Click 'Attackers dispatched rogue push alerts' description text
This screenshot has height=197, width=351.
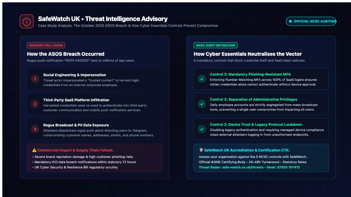pos(99,133)
